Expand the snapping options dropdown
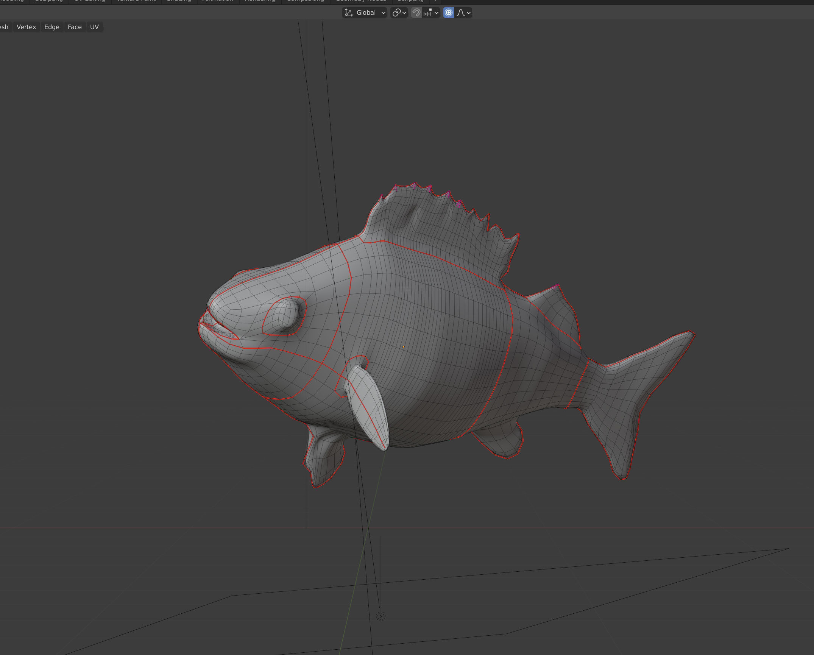 [436, 12]
